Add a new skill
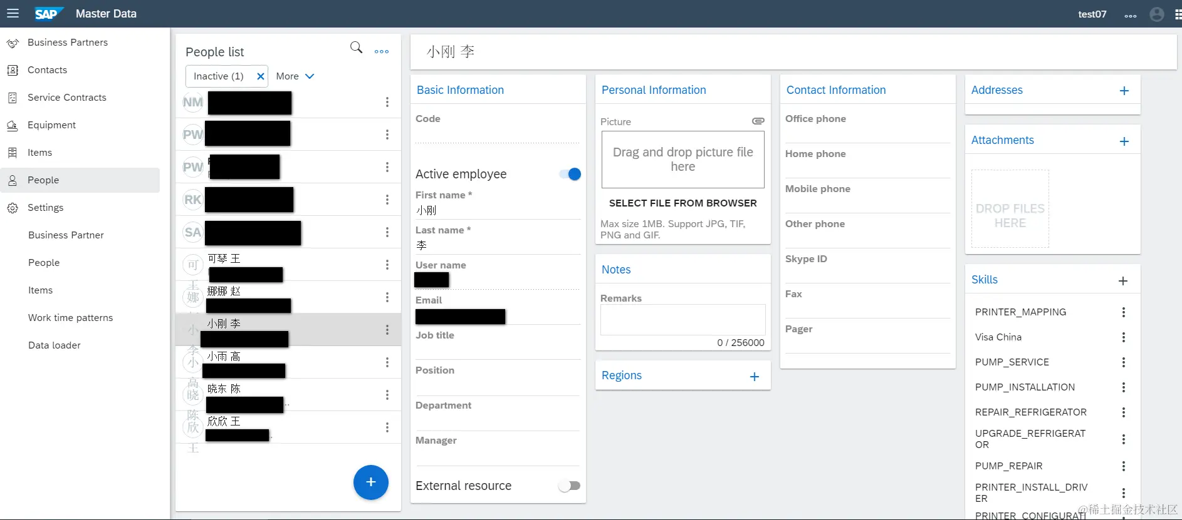The image size is (1182, 520). (x=1123, y=281)
